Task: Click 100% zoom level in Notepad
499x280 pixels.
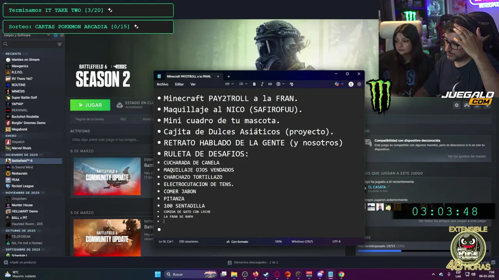Action: (278, 241)
